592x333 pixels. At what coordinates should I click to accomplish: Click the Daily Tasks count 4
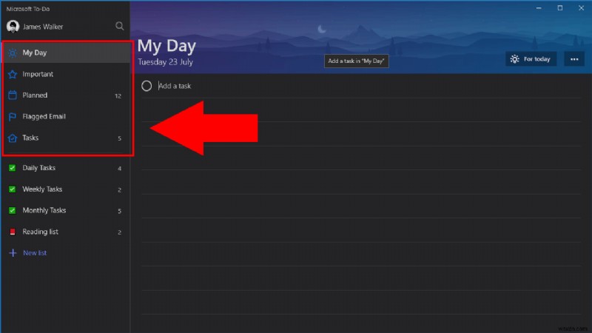click(119, 169)
